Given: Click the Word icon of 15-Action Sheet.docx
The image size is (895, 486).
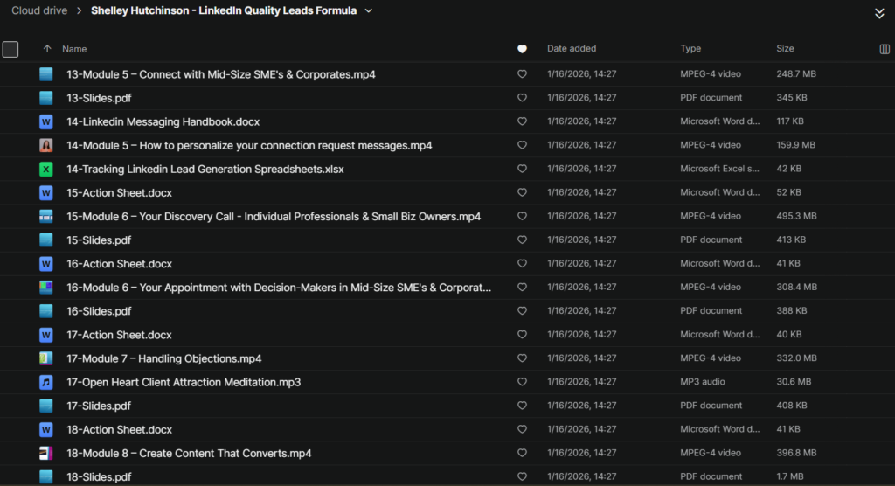Looking at the screenshot, I should pos(46,192).
